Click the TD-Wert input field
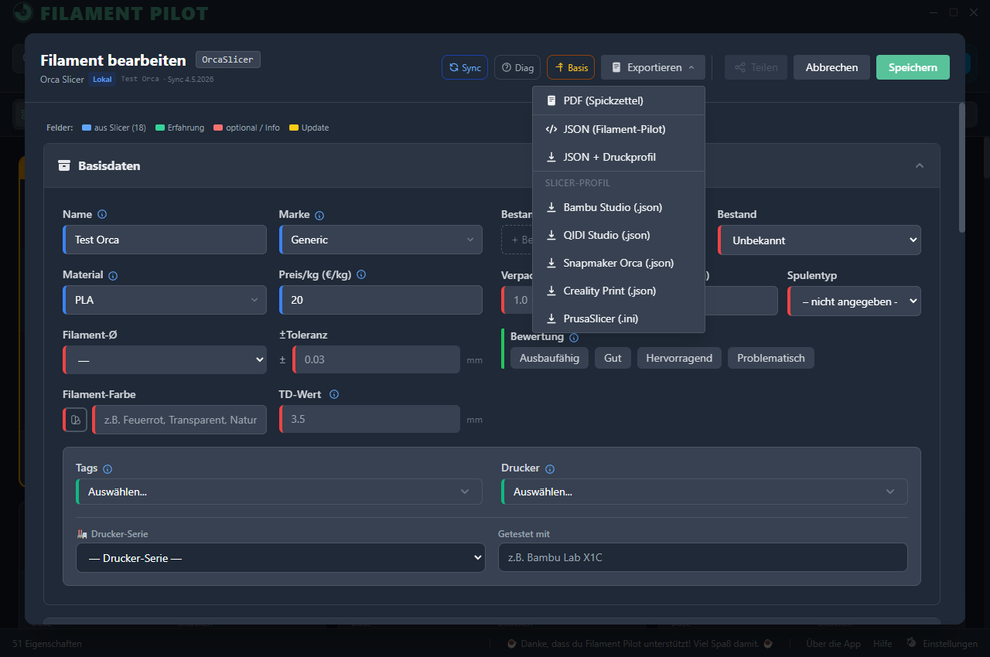990x657 pixels. tap(370, 420)
